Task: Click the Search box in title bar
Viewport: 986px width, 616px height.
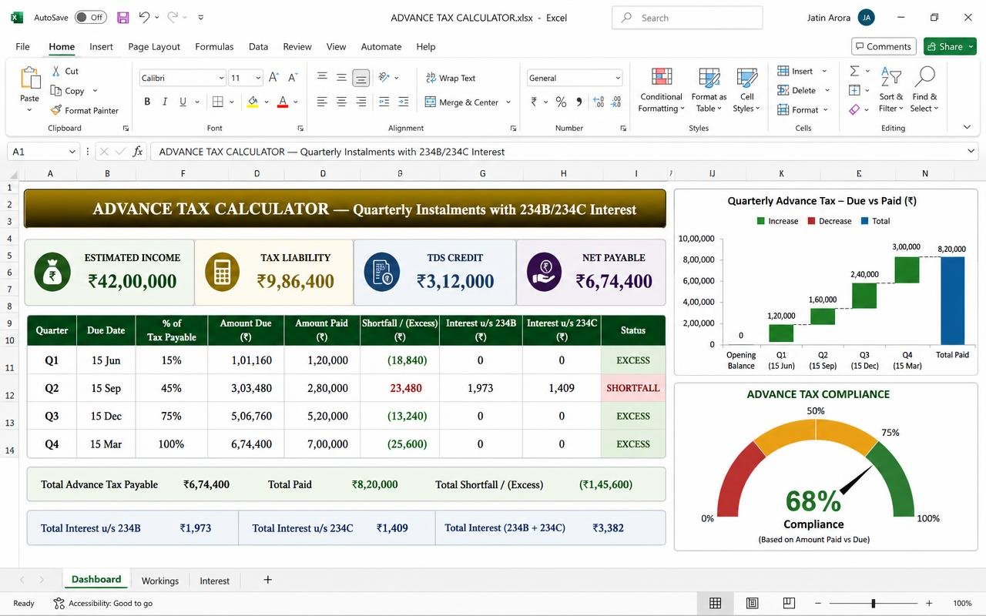Action: 687,18
